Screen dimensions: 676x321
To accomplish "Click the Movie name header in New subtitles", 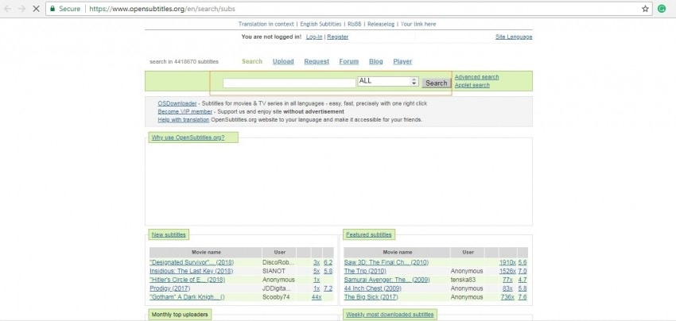I will [206, 253].
